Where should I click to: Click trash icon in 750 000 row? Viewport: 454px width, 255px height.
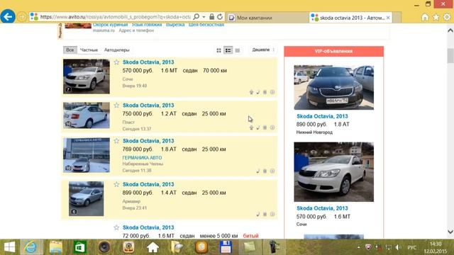pyautogui.click(x=265, y=127)
